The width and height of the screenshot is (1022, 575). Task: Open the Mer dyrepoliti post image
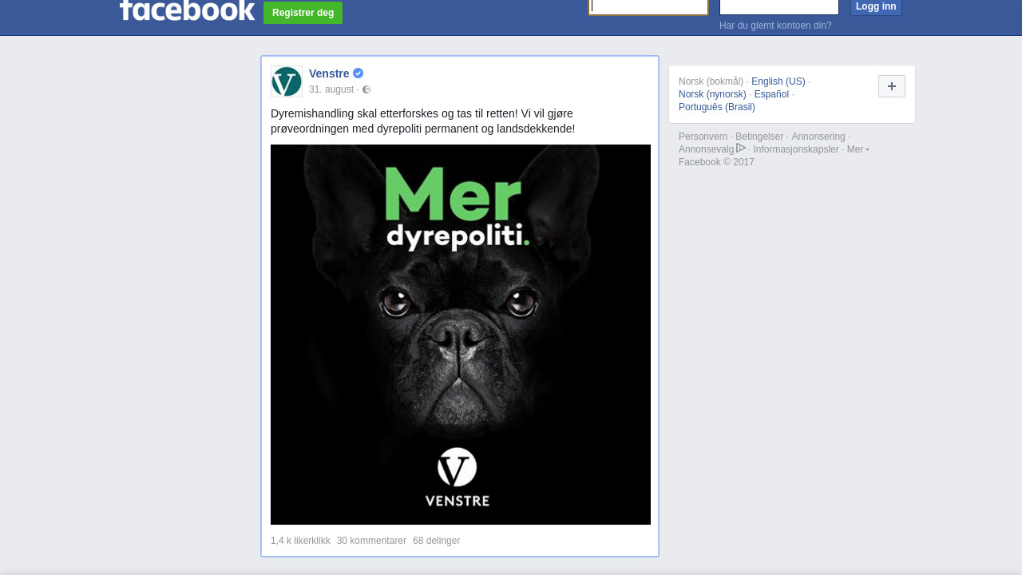tap(461, 335)
